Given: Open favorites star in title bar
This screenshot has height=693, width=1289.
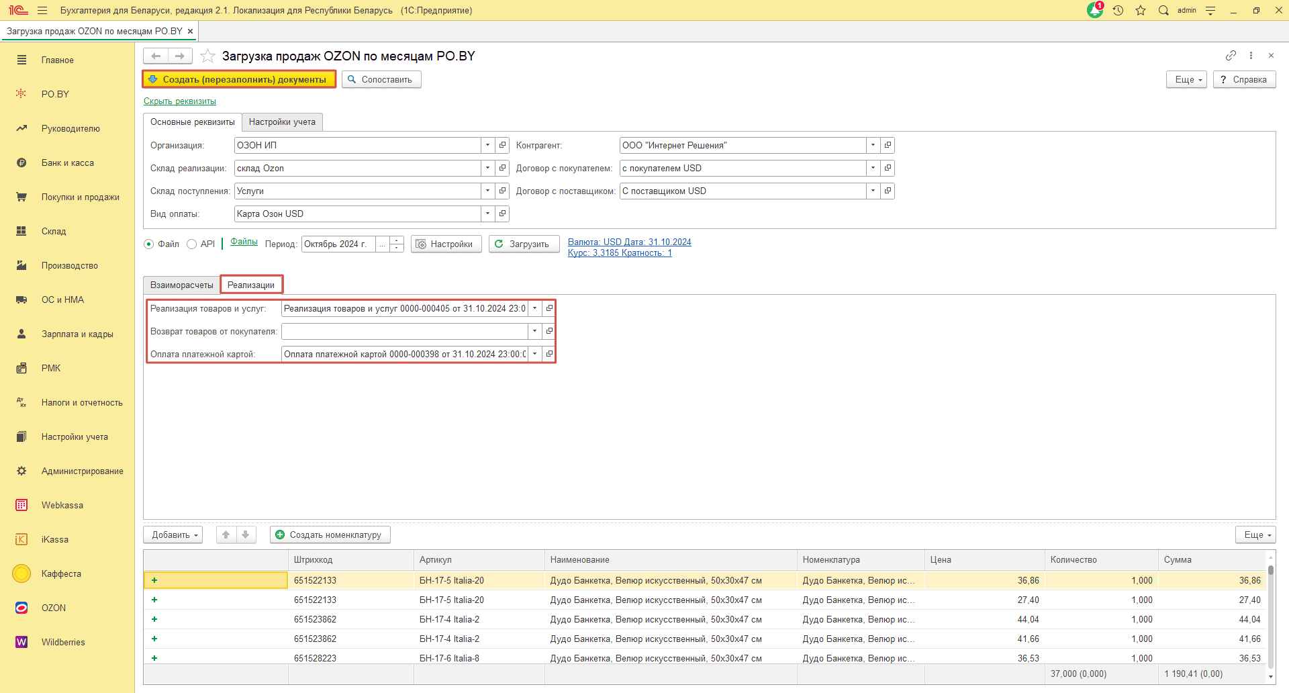Looking at the screenshot, I should coord(1141,11).
